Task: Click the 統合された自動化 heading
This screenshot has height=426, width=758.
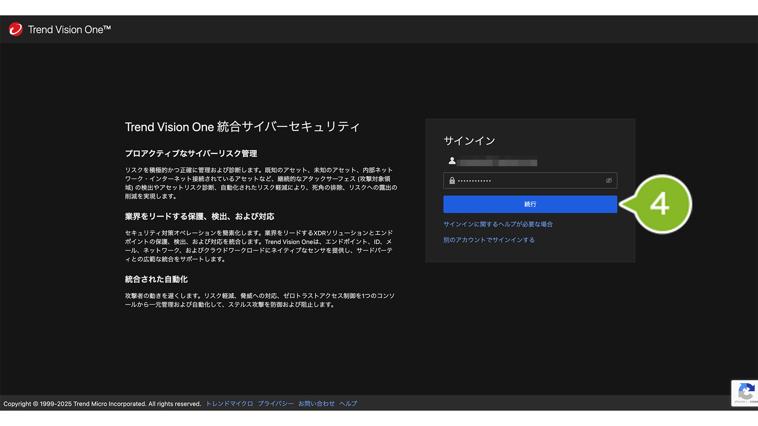Action: 156,279
